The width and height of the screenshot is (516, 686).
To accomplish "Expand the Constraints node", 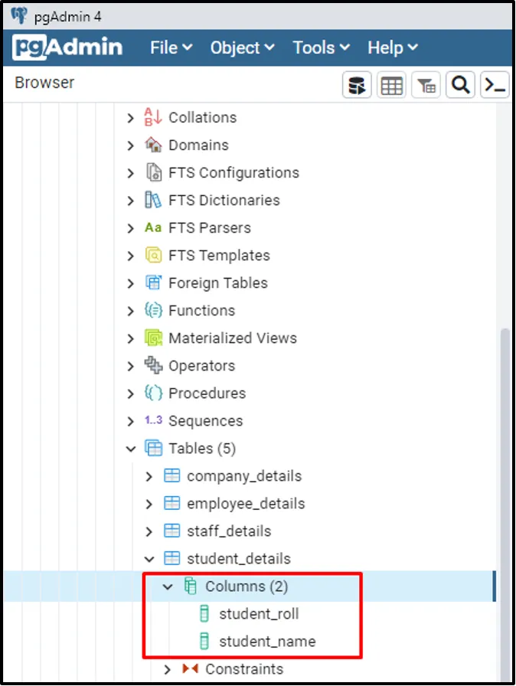I will (168, 670).
